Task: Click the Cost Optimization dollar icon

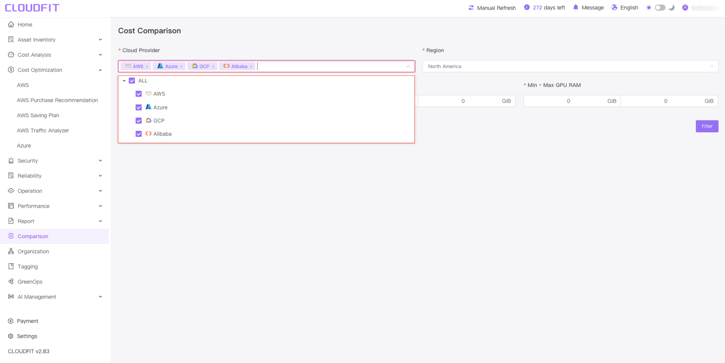Action: [11, 70]
